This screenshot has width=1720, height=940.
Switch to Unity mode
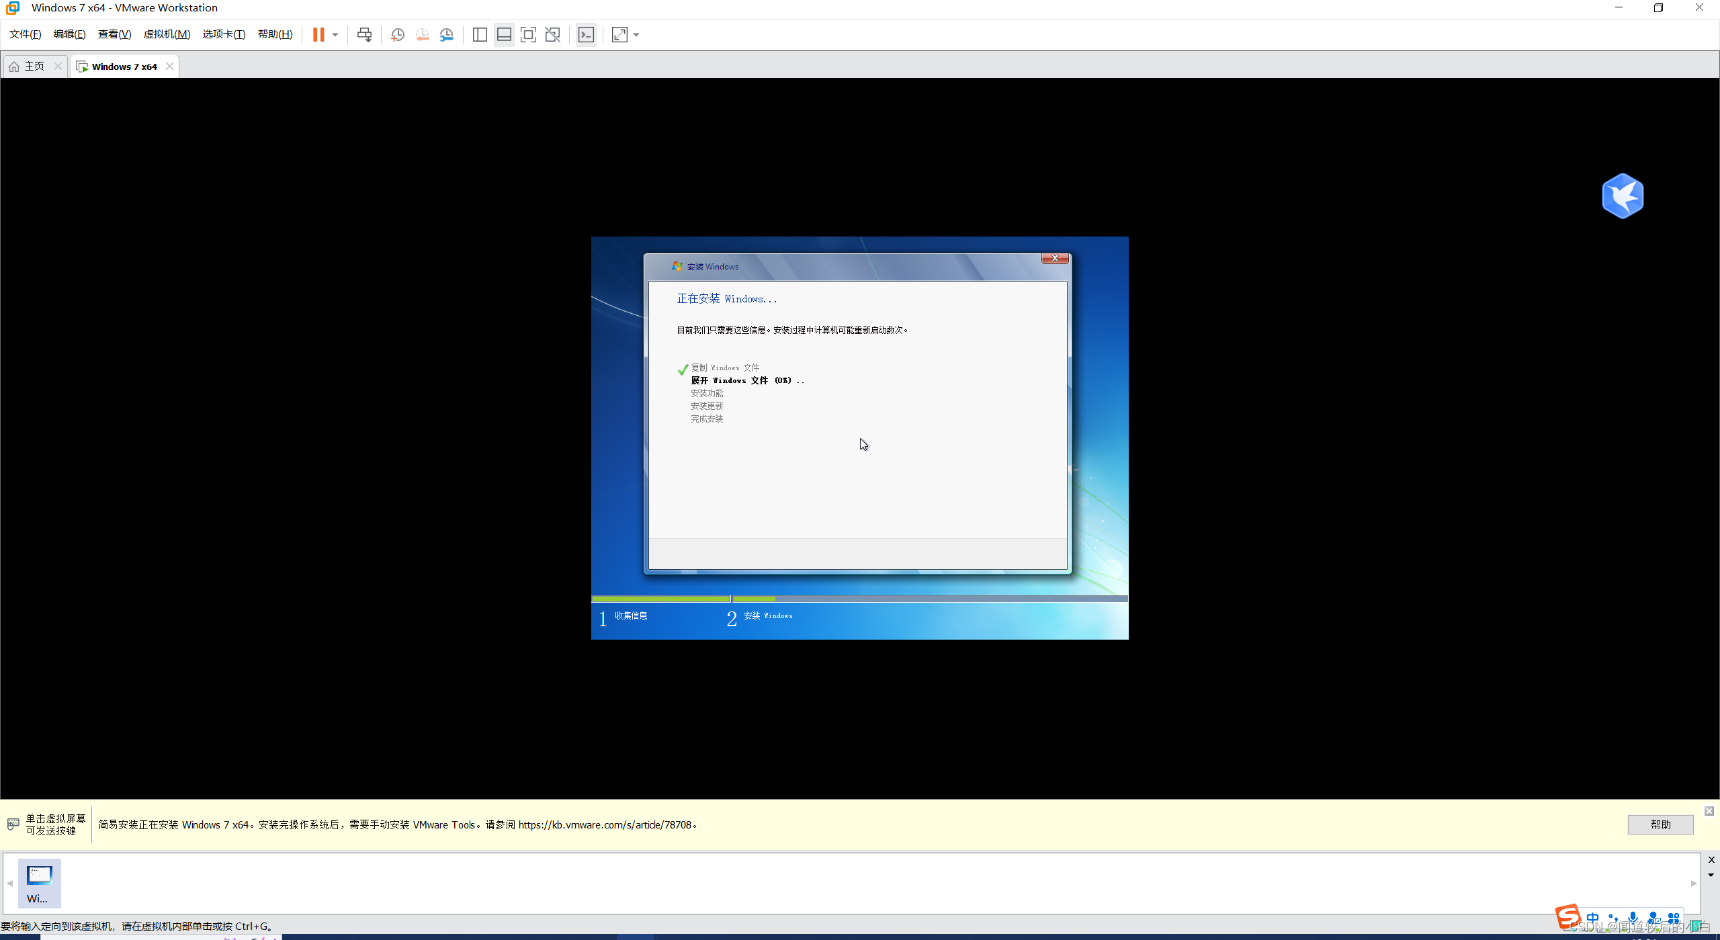(552, 34)
